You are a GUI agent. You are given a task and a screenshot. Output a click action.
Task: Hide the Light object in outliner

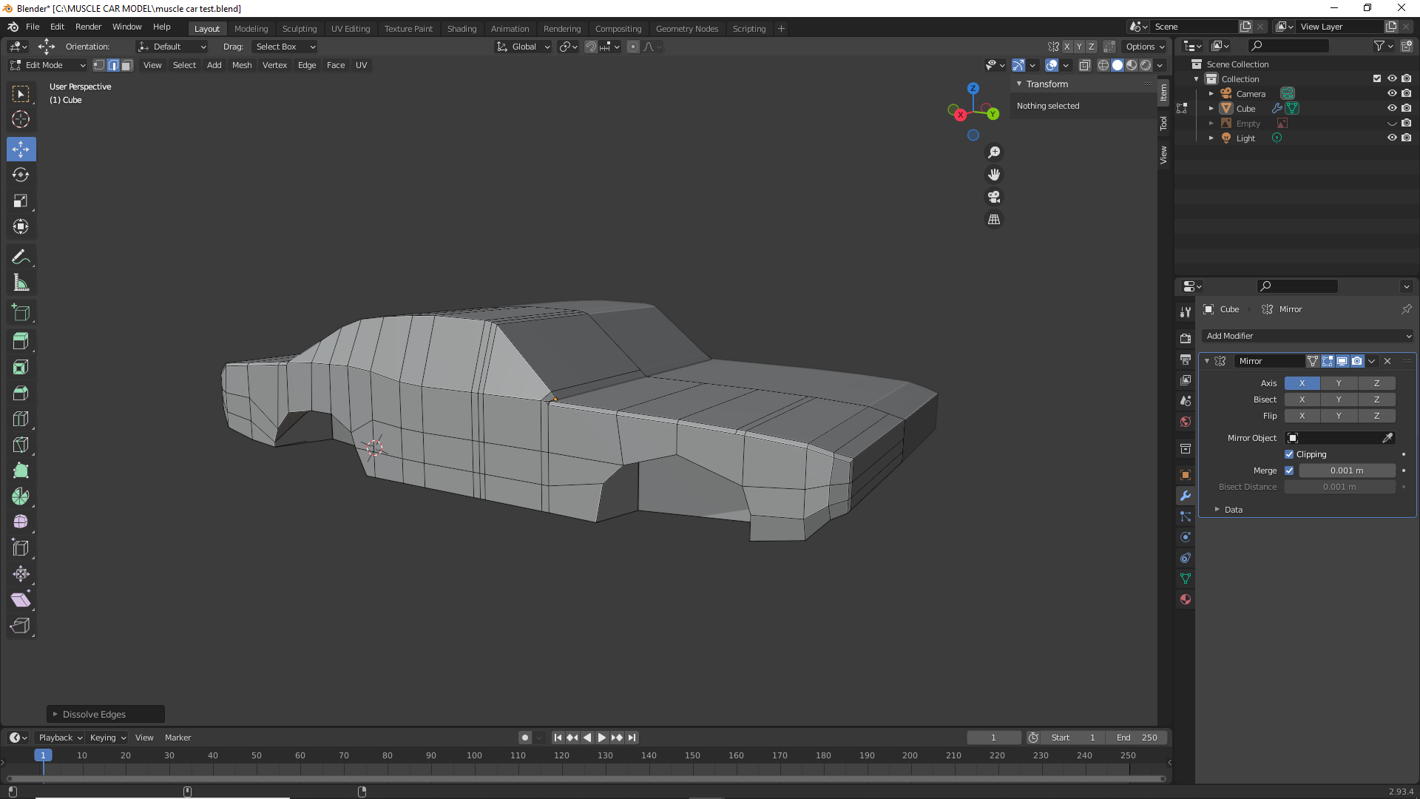tap(1391, 138)
